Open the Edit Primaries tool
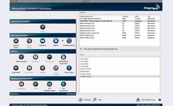173x106 pixels. coord(56,68)
